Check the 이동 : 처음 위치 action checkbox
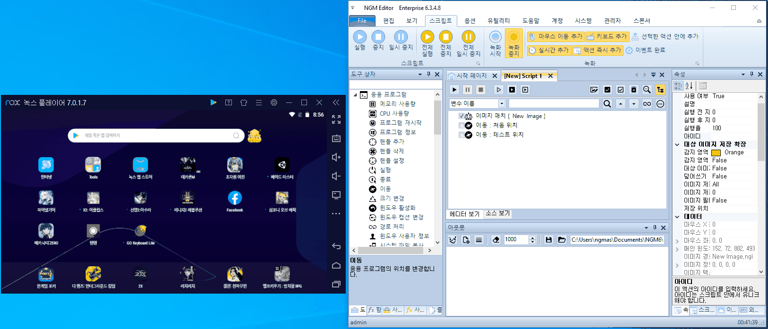The width and height of the screenshot is (768, 329). (462, 126)
